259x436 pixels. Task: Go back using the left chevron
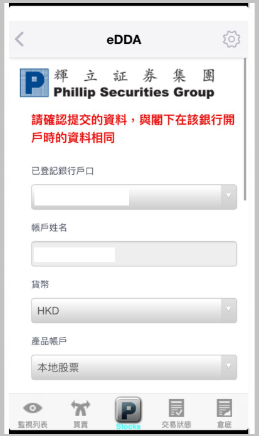tap(19, 39)
